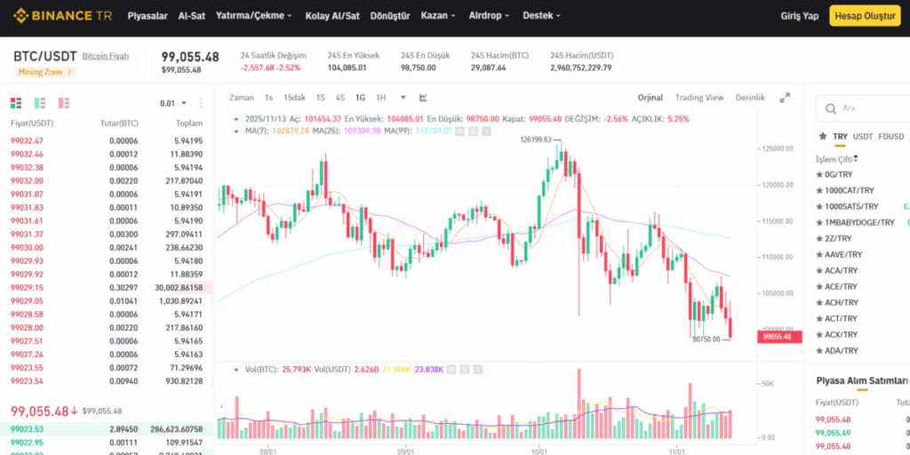This screenshot has width=910, height=455.
Task: Click current price label 99055.48 on axis
Action: [779, 337]
